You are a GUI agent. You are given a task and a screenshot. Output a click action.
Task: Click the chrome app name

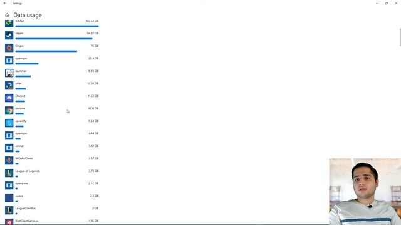[x=20, y=108]
